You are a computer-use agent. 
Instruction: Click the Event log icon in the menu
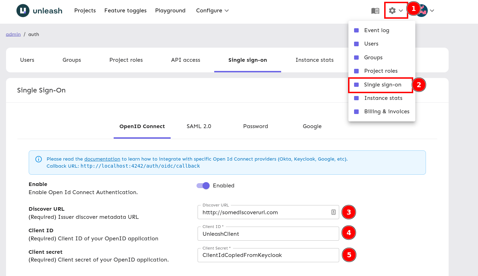pos(356,30)
